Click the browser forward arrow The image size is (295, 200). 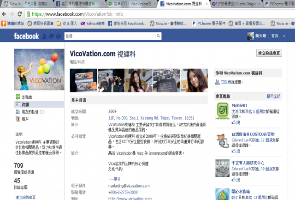click(12, 14)
